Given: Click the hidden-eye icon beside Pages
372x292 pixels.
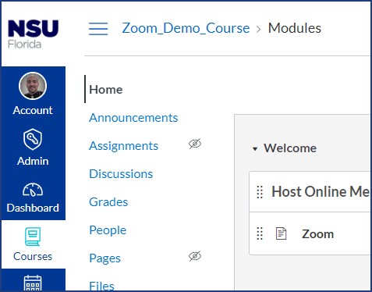Looking at the screenshot, I should [195, 256].
